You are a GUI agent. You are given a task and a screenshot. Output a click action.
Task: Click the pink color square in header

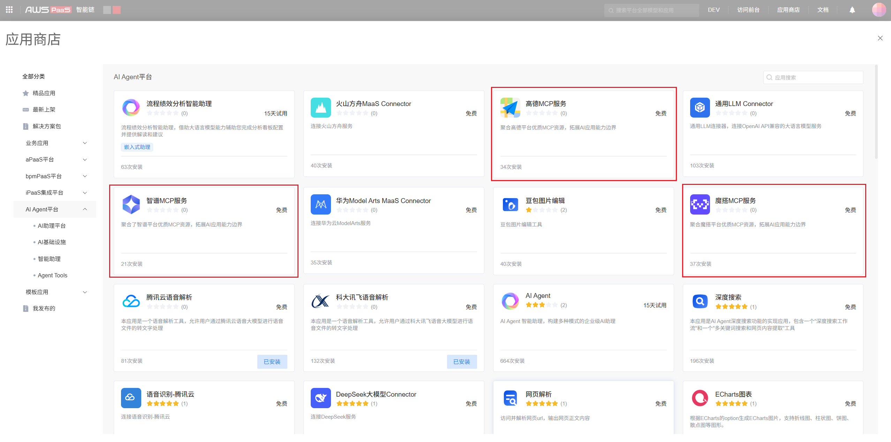[116, 10]
